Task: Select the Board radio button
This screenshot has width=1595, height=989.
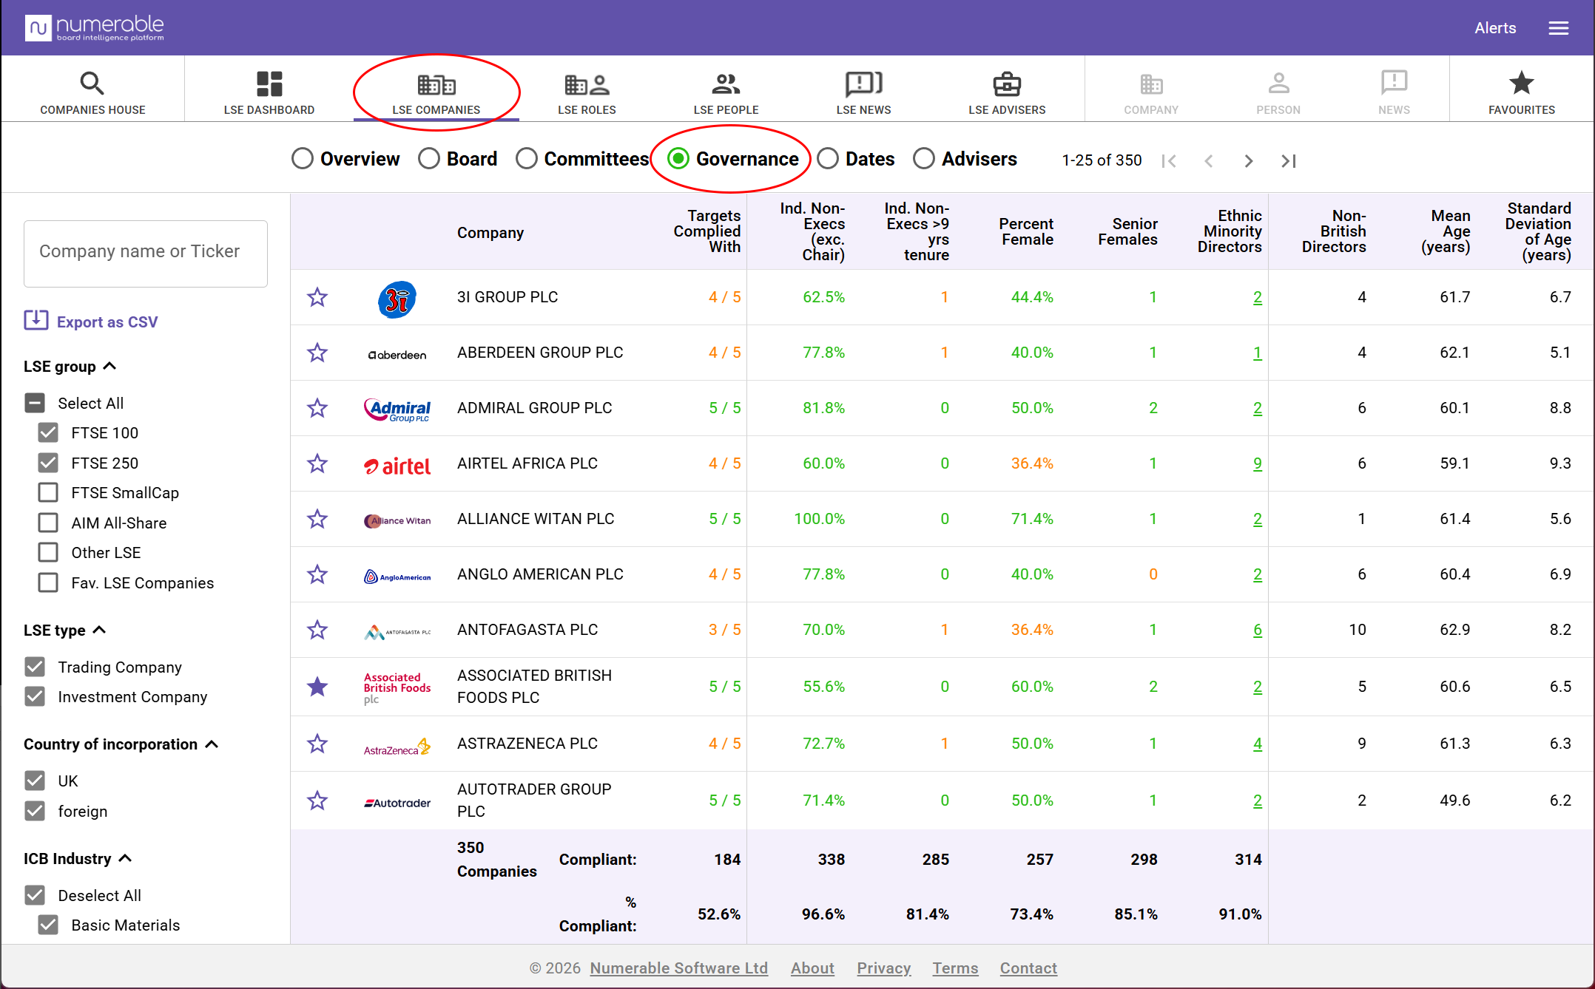Action: pyautogui.click(x=429, y=159)
